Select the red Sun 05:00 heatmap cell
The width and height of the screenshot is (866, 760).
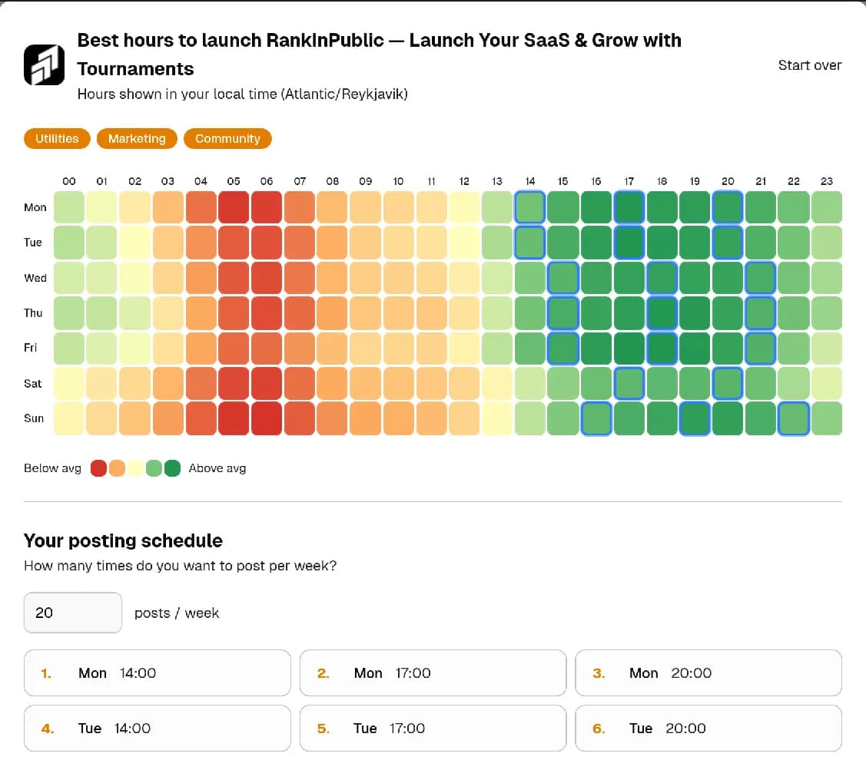point(234,418)
